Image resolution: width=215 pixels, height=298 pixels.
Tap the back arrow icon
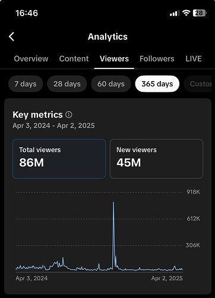(11, 37)
